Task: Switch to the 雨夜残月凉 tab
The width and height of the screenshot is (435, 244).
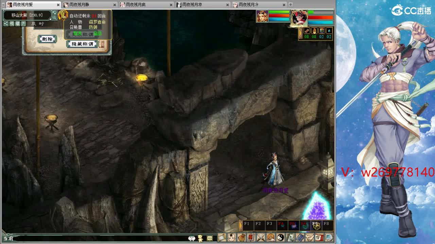Action: click(203, 4)
